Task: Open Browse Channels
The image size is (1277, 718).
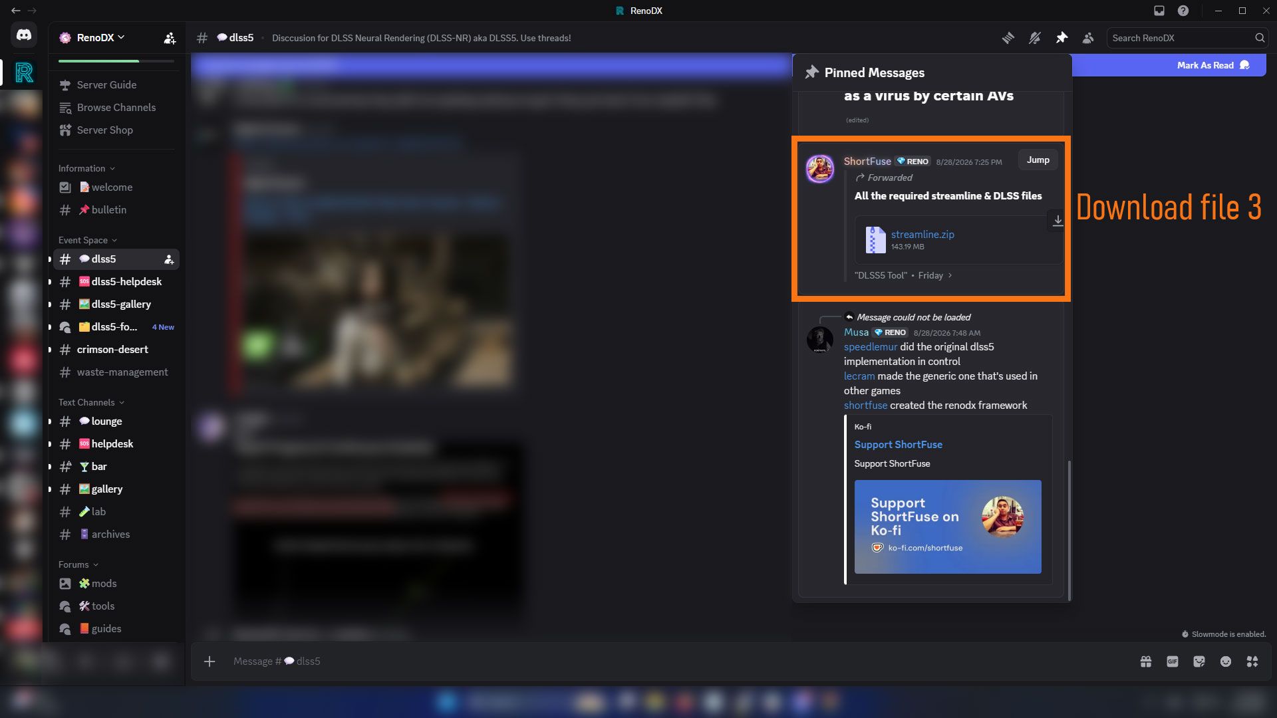Action: [x=116, y=108]
